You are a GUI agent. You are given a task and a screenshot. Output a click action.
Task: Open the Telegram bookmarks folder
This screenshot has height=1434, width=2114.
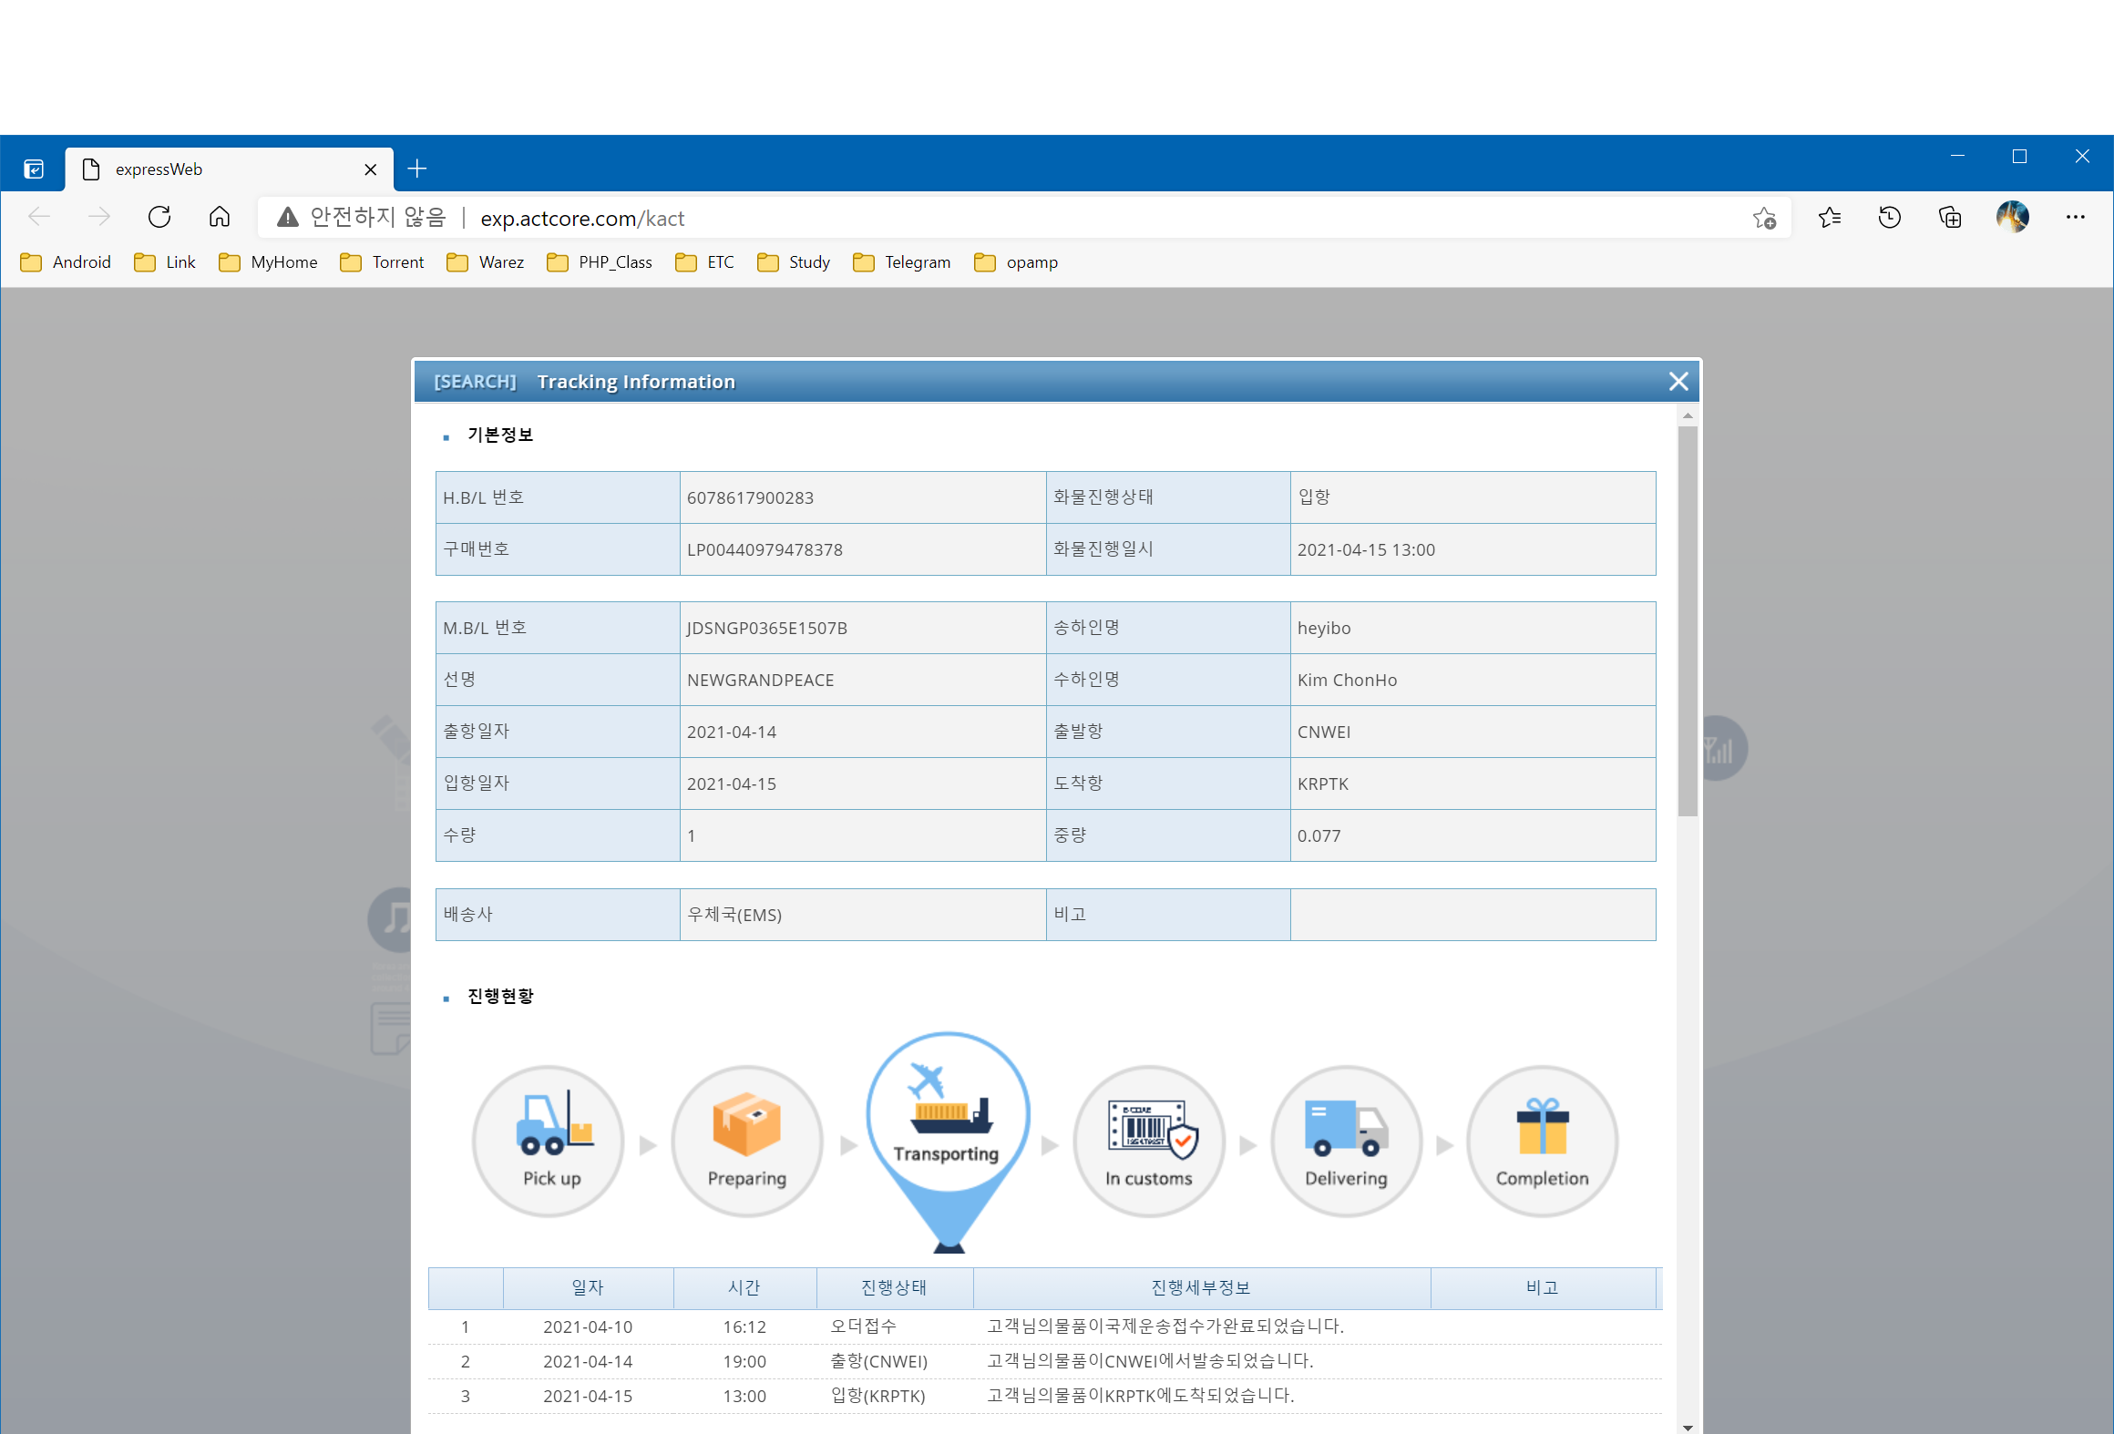click(x=902, y=262)
